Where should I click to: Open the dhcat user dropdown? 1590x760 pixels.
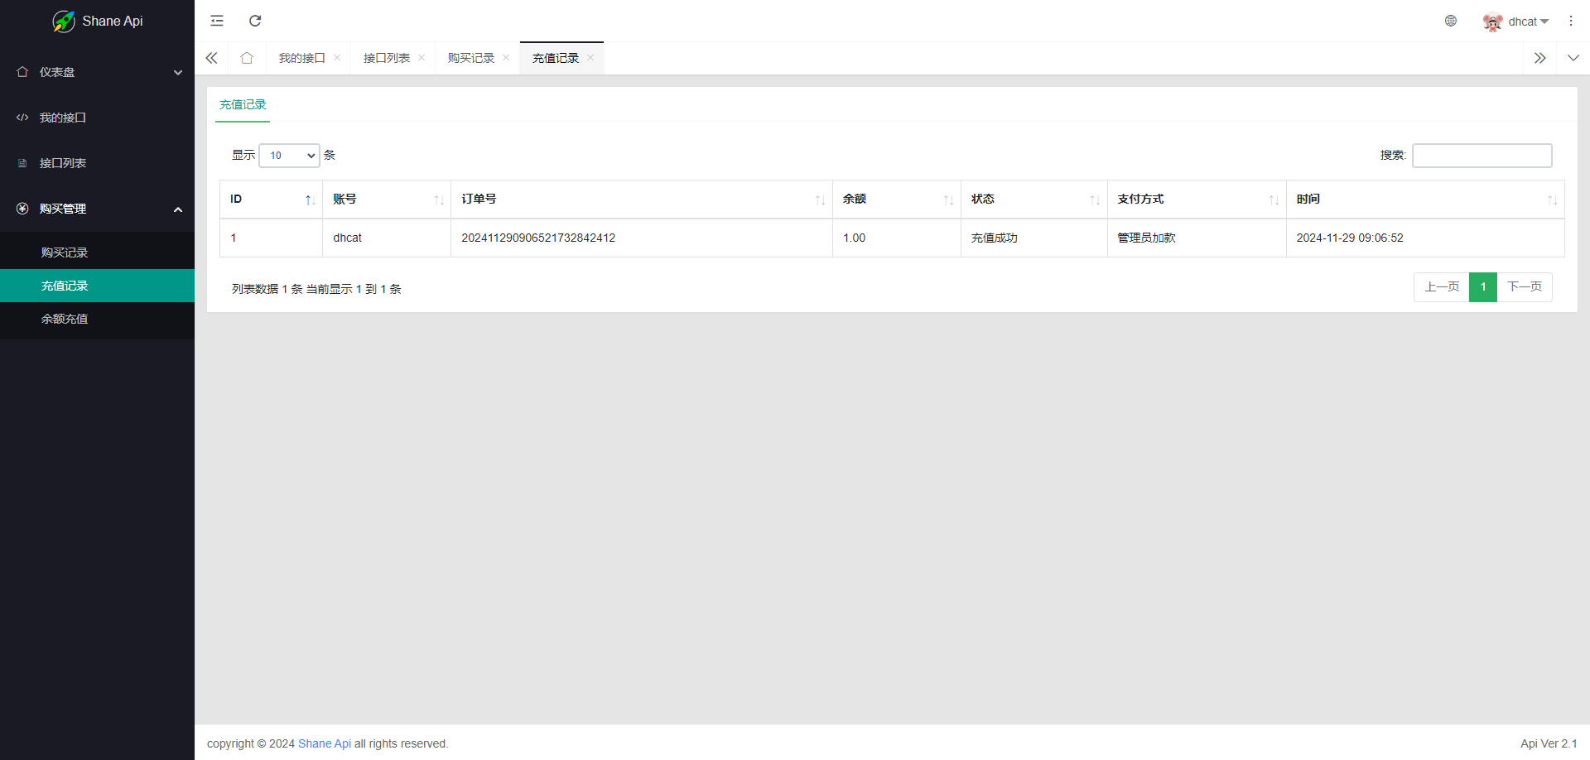click(1516, 22)
